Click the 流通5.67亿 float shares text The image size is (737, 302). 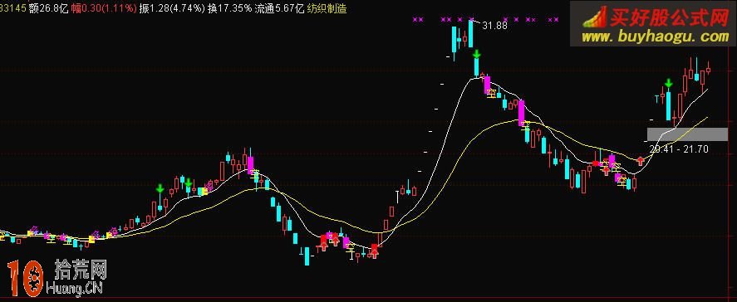pos(280,8)
